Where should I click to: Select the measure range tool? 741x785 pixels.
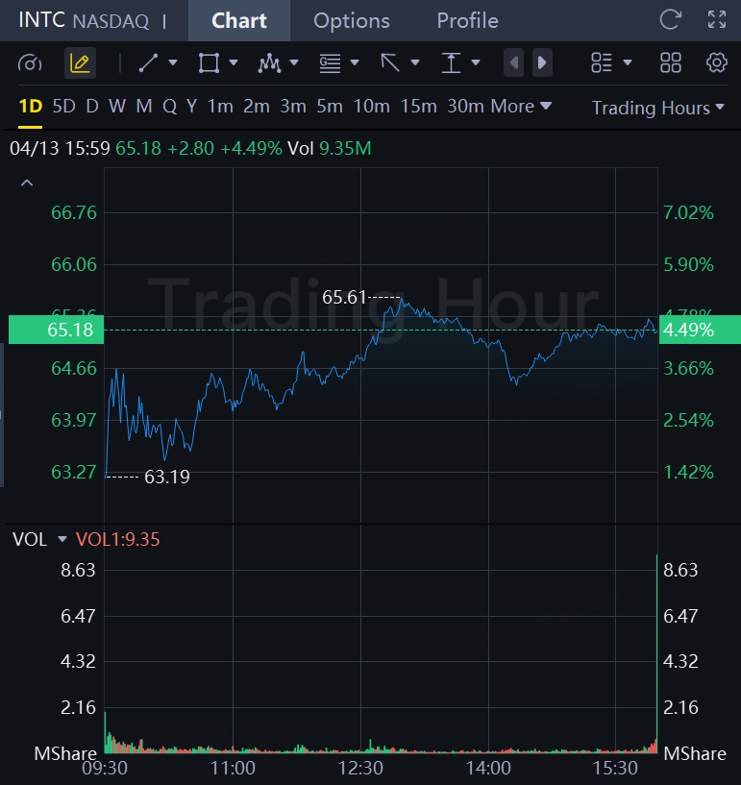pos(451,63)
